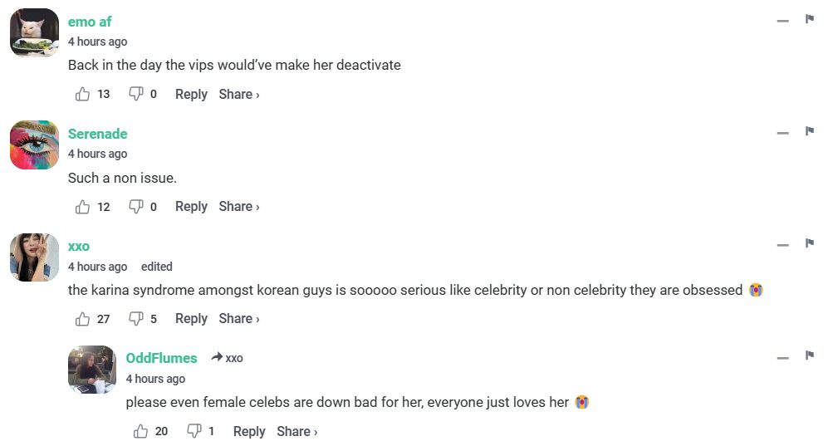The height and width of the screenshot is (446, 828).
Task: Open Share menu on Serenade's comment
Action: coord(239,207)
